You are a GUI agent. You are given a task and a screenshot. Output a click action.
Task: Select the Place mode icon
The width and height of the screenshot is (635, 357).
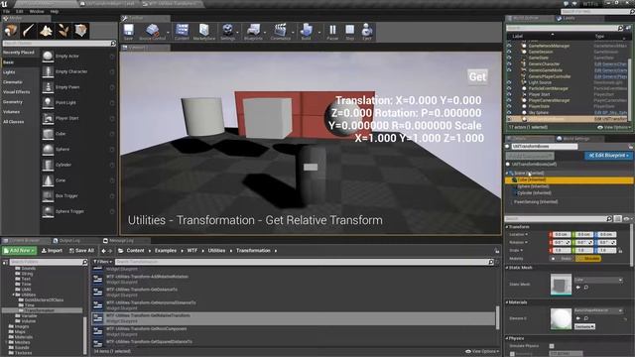point(11,31)
